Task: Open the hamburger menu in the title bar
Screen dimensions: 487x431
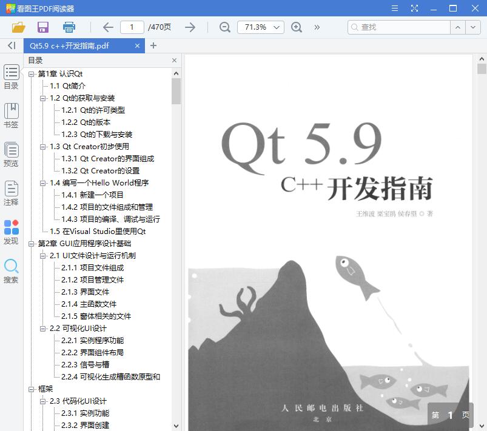Action: click(x=395, y=8)
